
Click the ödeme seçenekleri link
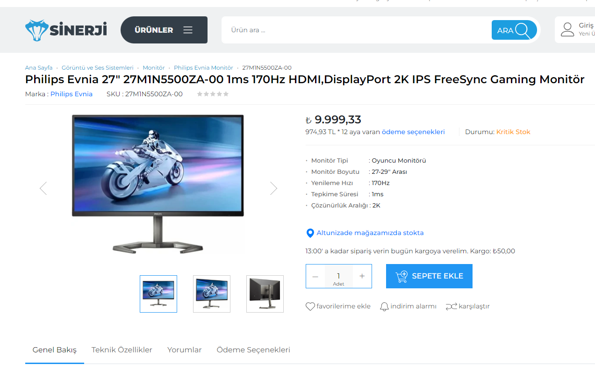[x=413, y=132]
